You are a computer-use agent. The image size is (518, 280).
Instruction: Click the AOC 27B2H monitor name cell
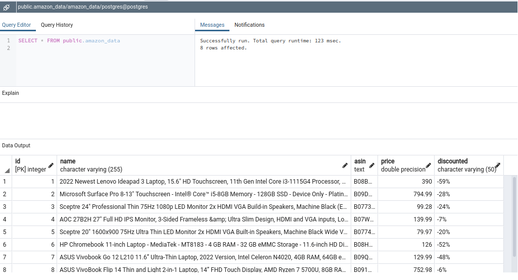click(x=204, y=219)
